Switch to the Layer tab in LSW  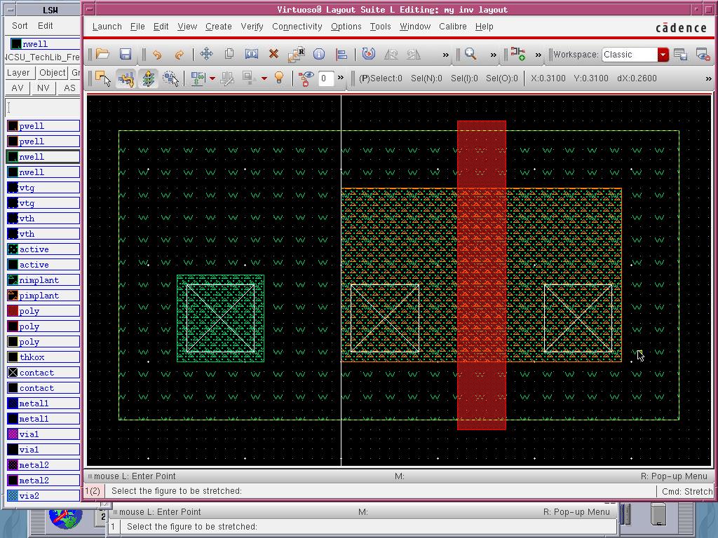tap(18, 72)
